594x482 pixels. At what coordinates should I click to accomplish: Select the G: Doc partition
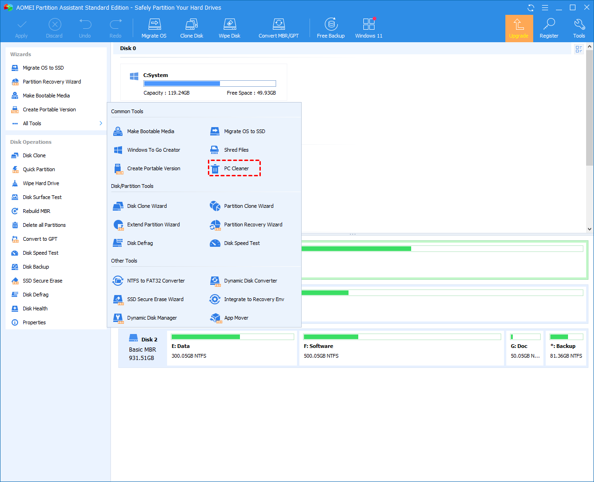point(525,348)
